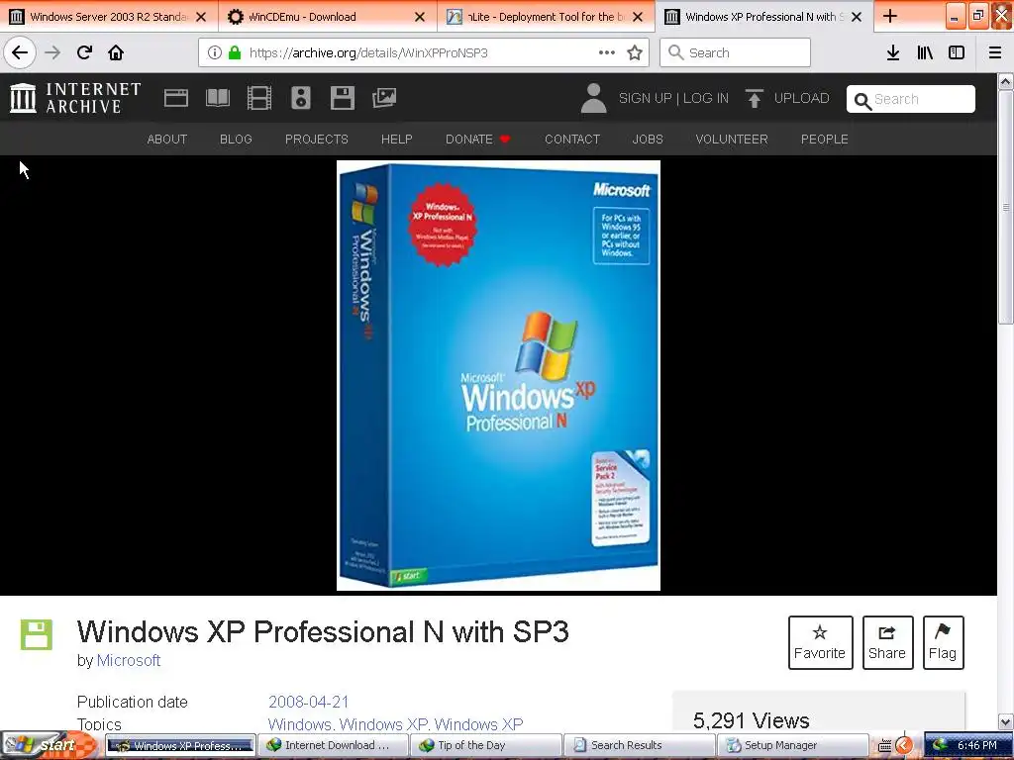The image size is (1014, 760).
Task: Click the green software floppy icon beside title
Action: click(37, 634)
